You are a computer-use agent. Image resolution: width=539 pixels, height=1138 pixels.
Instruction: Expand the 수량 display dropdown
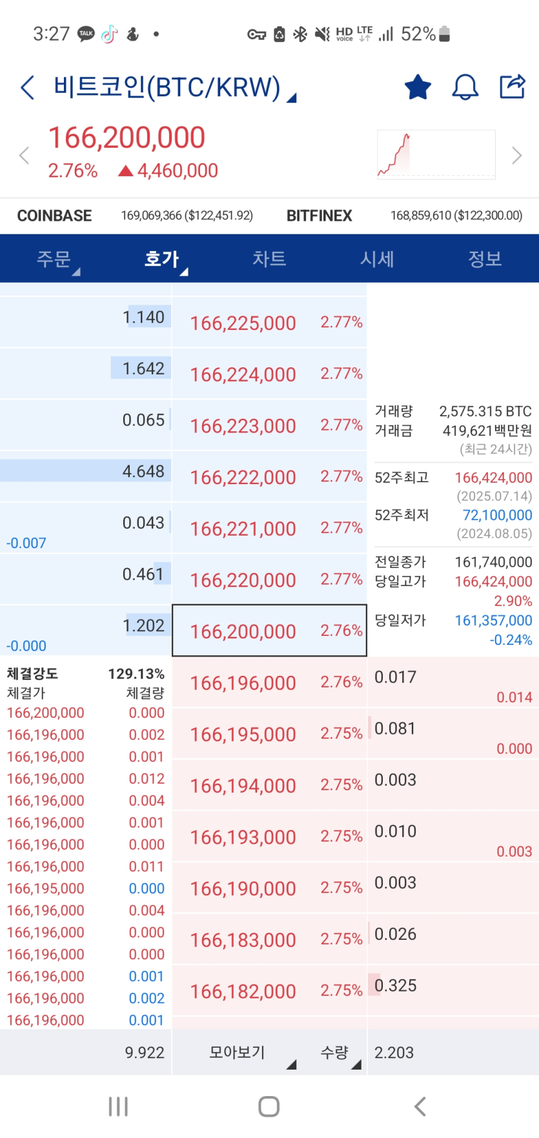pyautogui.click(x=340, y=1053)
